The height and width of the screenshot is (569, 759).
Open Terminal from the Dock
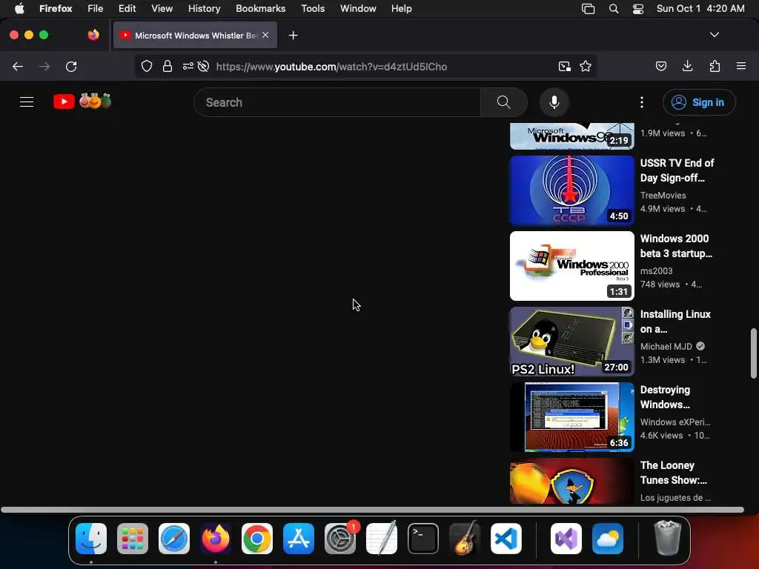click(x=423, y=539)
